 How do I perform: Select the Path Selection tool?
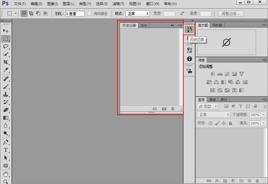tap(5, 158)
